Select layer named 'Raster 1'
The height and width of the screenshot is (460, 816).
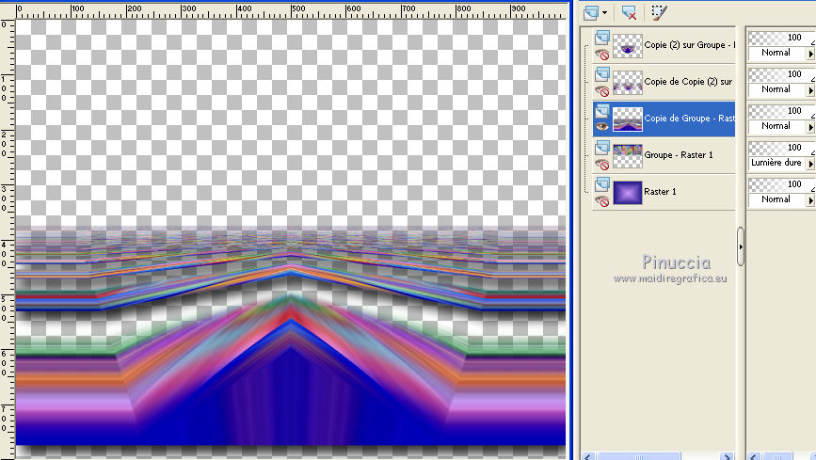(x=660, y=192)
